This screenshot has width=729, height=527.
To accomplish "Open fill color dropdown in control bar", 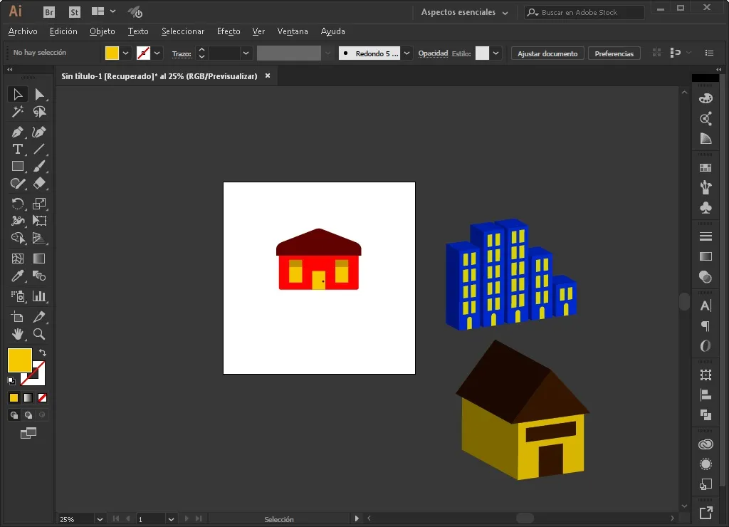I will point(125,53).
